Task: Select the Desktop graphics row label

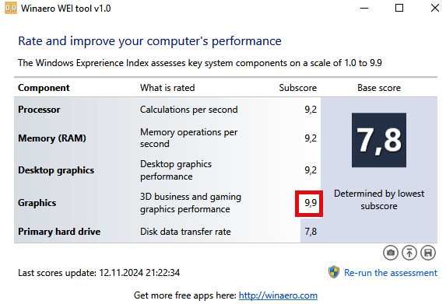Action: tap(56, 170)
